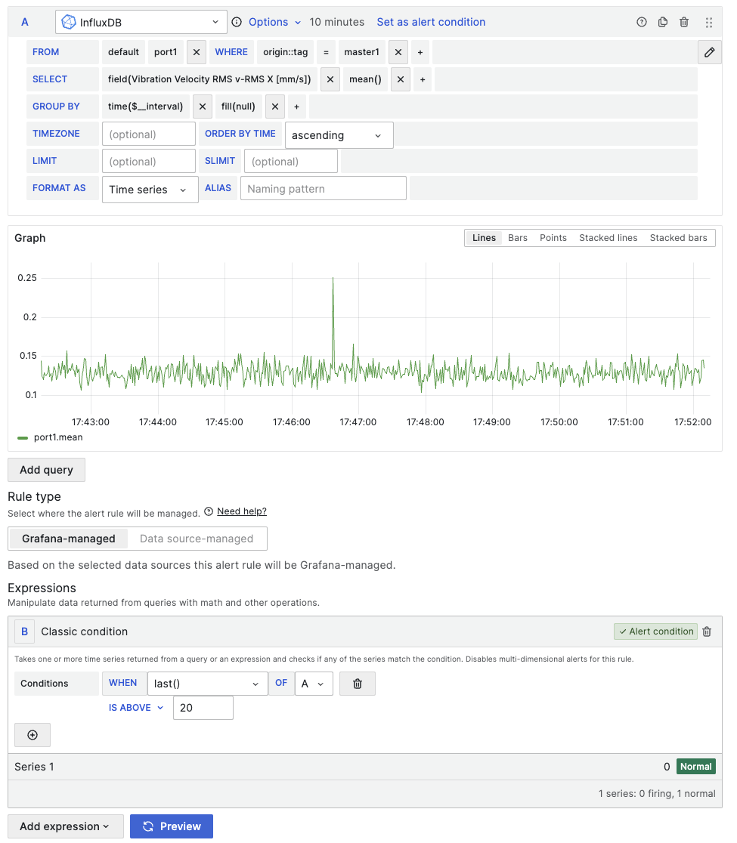The image size is (737, 843).
Task: Select Data source-managed rule type
Action: coord(197,539)
